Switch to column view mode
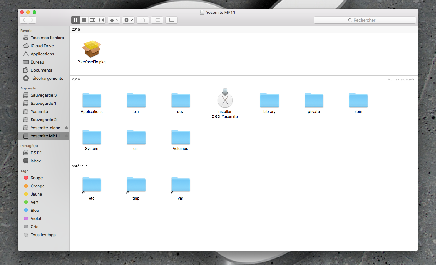 [x=93, y=20]
